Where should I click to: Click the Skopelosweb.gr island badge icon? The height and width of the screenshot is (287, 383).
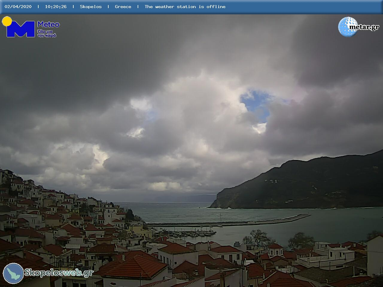point(13,273)
